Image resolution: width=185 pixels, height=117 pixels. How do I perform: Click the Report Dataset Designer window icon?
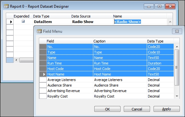pos(6,6)
